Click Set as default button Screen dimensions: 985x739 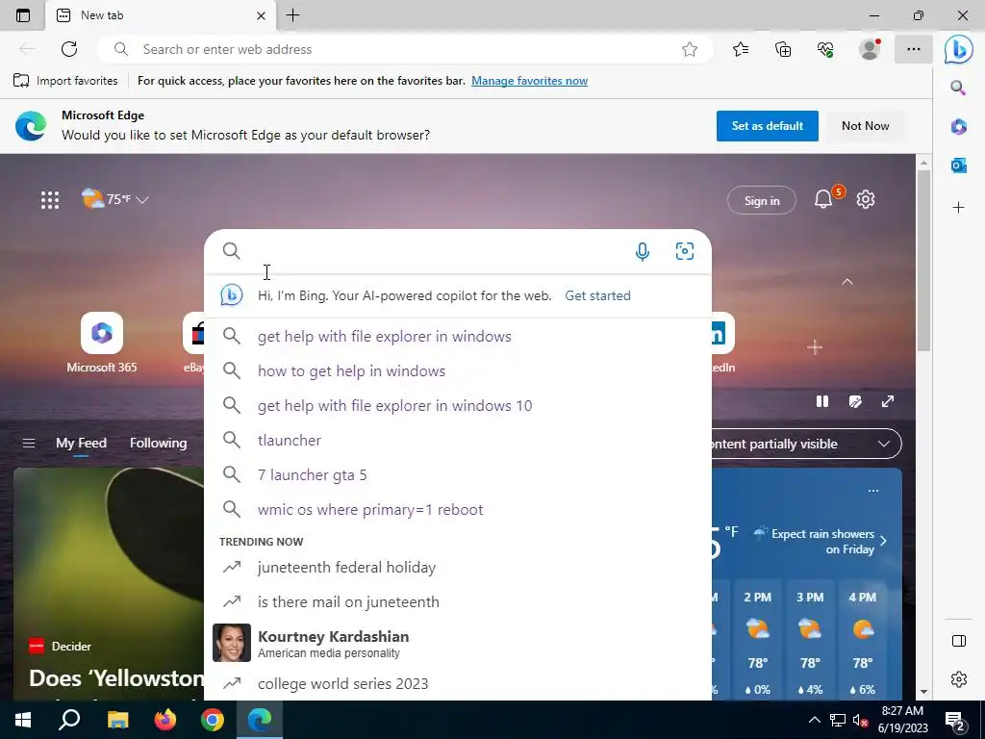(767, 126)
